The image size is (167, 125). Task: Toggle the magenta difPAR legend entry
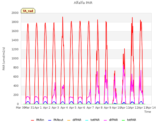pos(111,120)
